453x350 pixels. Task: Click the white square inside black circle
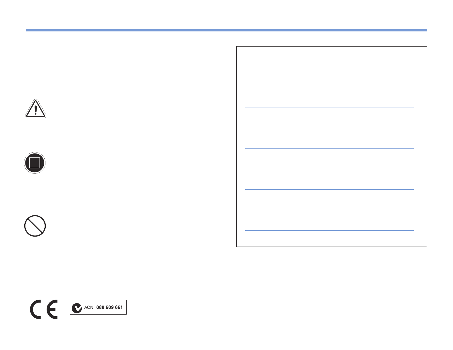tap(35, 163)
